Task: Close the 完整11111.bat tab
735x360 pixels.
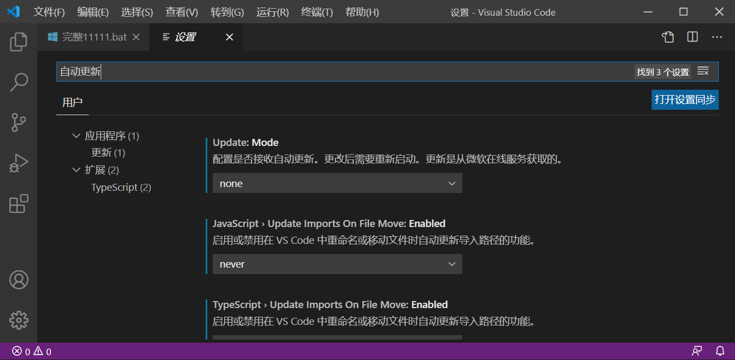Action: (136, 37)
